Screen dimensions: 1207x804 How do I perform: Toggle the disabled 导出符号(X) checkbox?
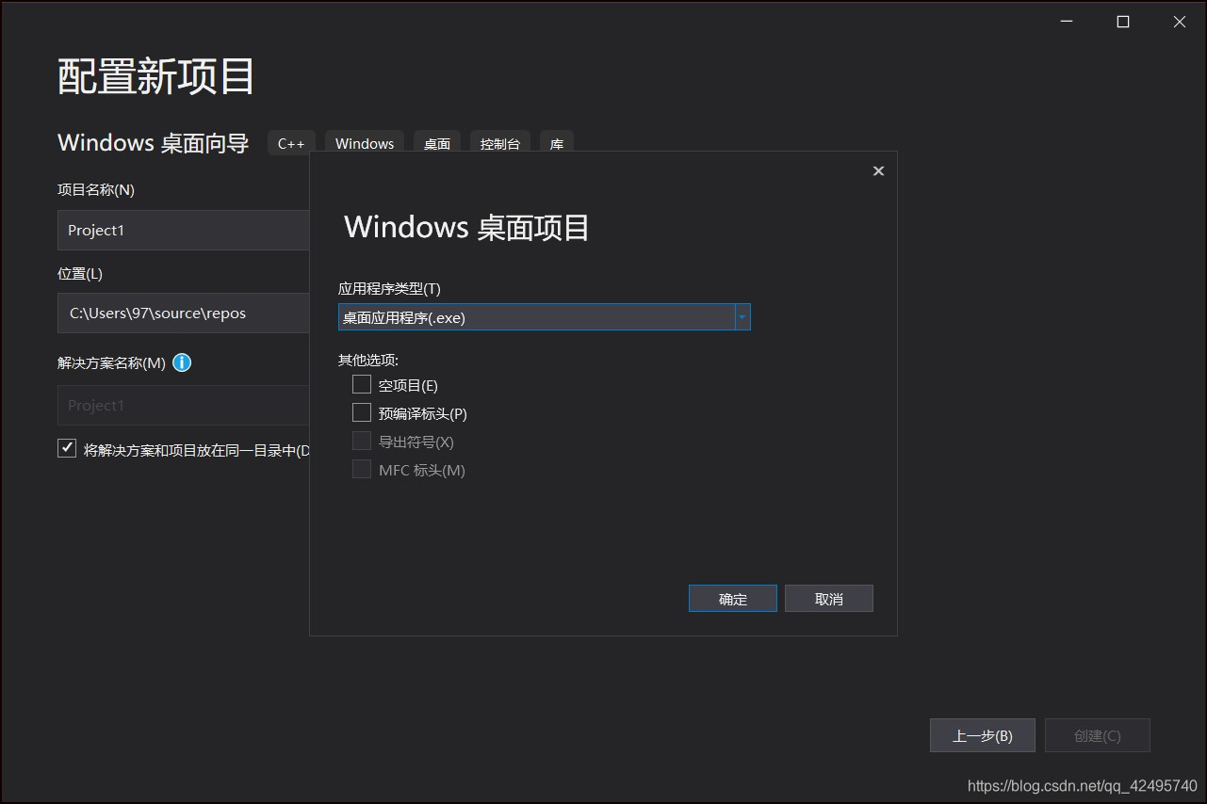[x=362, y=441]
